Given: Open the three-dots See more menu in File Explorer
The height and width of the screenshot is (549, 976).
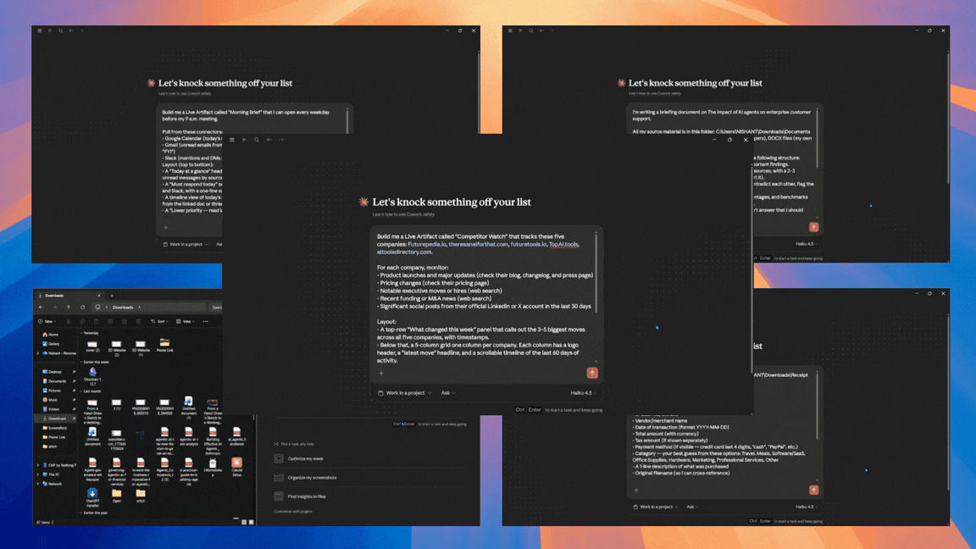Looking at the screenshot, I should 205,321.
